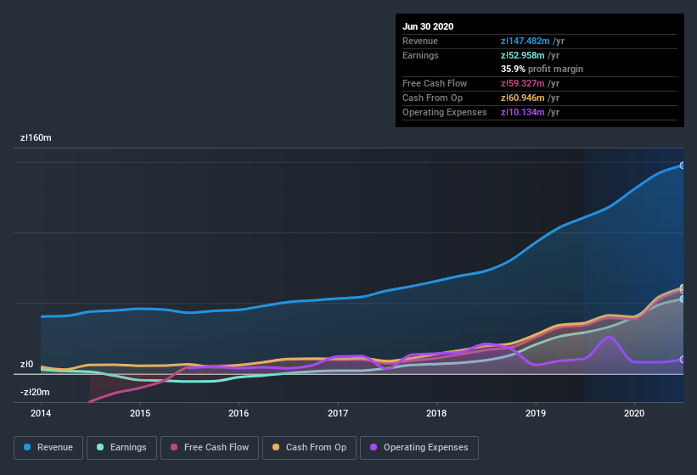Click the Revenue label in the tooltip
Image resolution: width=697 pixels, height=475 pixels.
[420, 41]
